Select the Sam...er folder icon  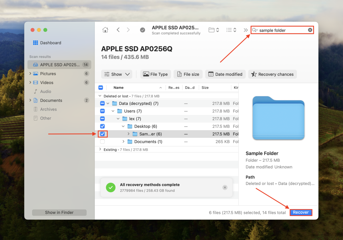pyautogui.click(x=135, y=134)
